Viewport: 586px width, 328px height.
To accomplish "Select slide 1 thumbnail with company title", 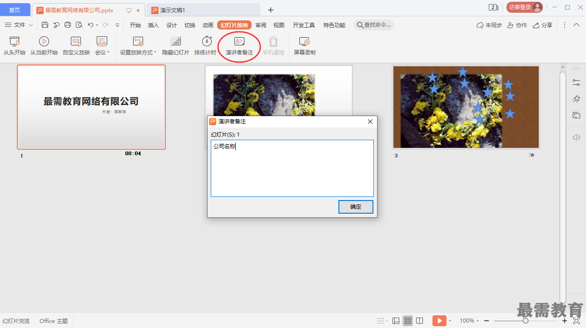I will 91,107.
